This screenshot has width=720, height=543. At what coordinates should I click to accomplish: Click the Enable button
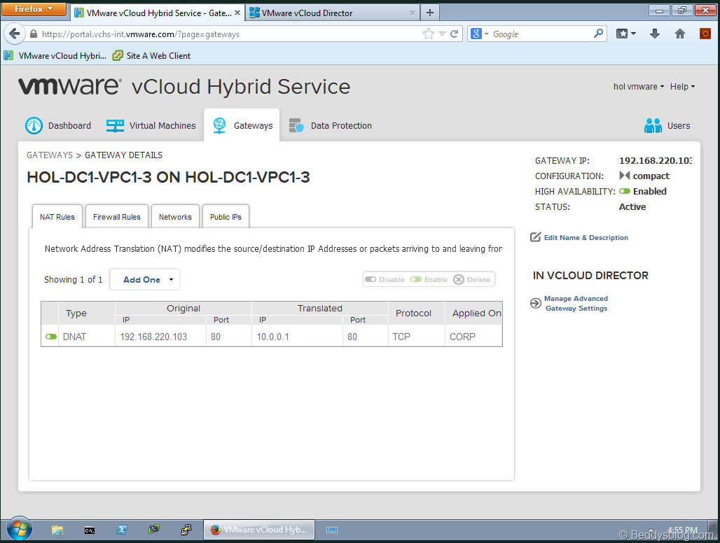(429, 279)
